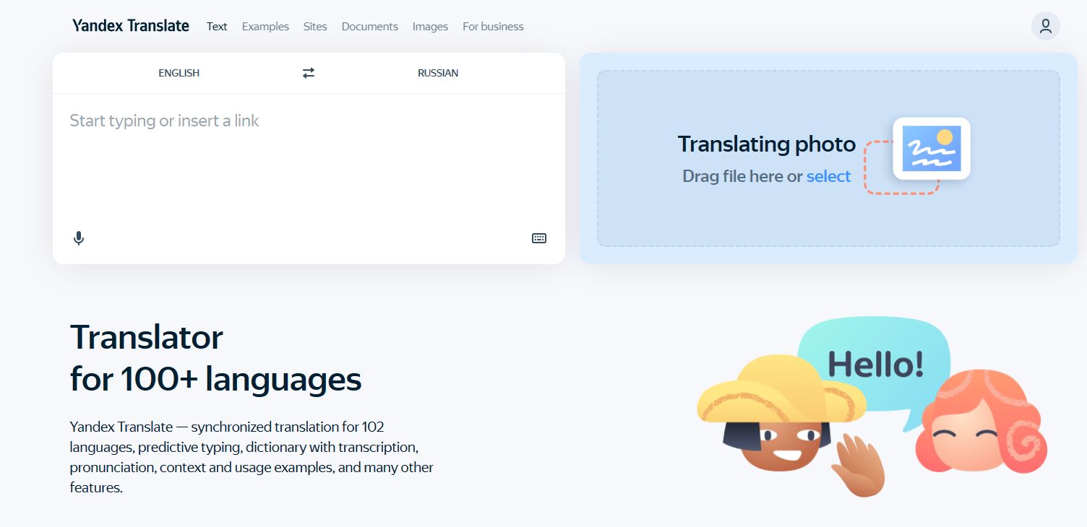The image size is (1087, 527).
Task: Open the RUSSIAN target language selector
Action: (x=438, y=73)
